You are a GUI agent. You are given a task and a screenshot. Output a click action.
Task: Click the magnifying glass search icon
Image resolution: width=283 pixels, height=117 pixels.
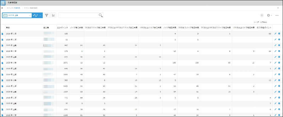101,15
